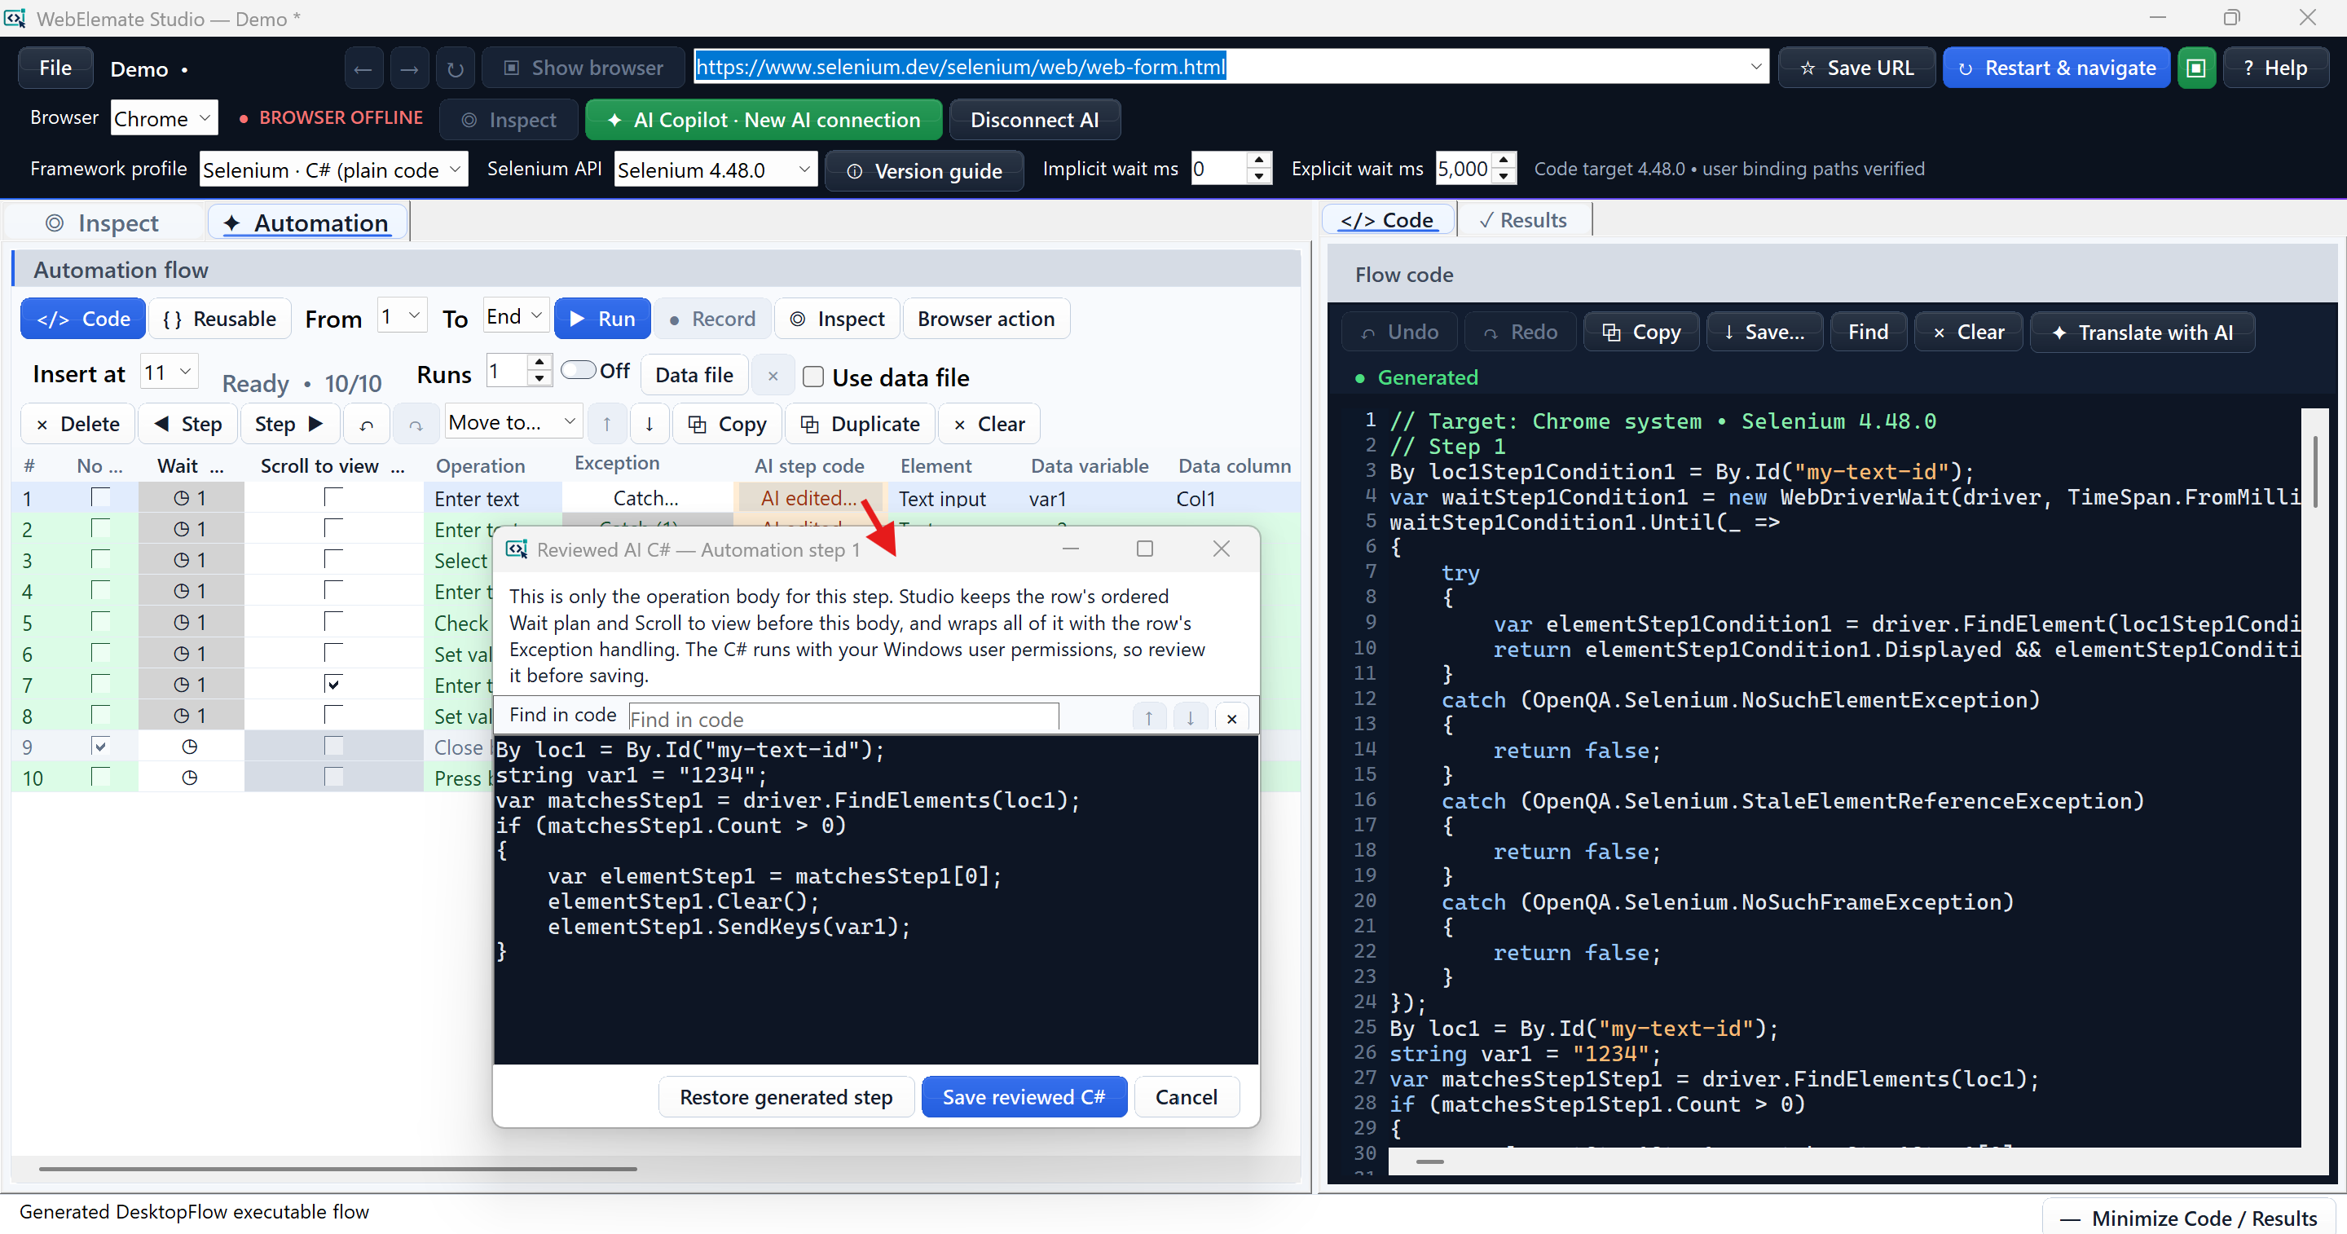Click the wait clock icon in row 10
2347x1234 pixels.
pos(190,778)
